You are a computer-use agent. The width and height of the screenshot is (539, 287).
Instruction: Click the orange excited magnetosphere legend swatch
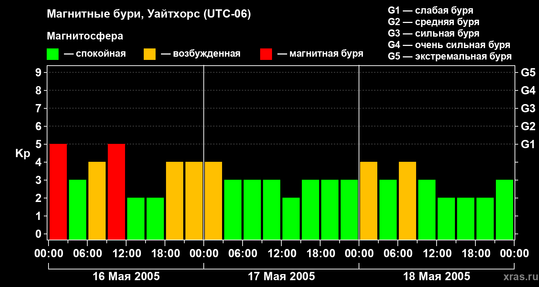click(x=149, y=54)
